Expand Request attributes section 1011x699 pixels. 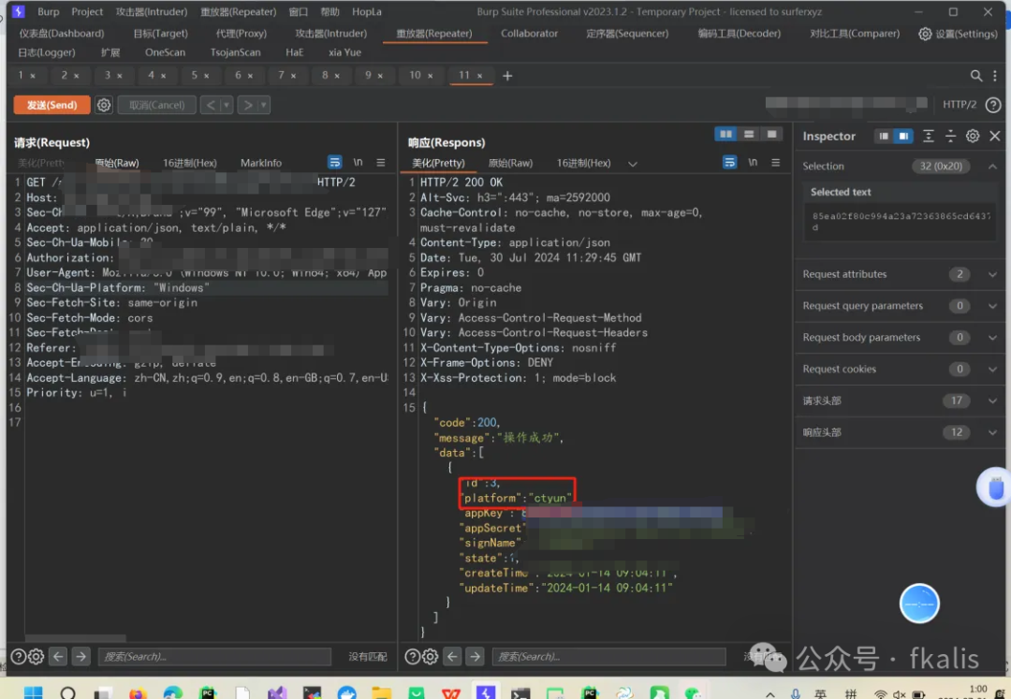point(992,274)
